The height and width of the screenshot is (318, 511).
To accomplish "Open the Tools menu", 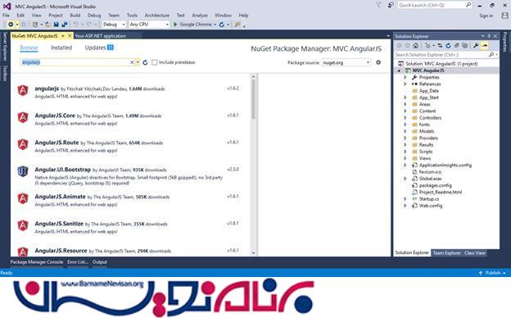I will coord(132,16).
